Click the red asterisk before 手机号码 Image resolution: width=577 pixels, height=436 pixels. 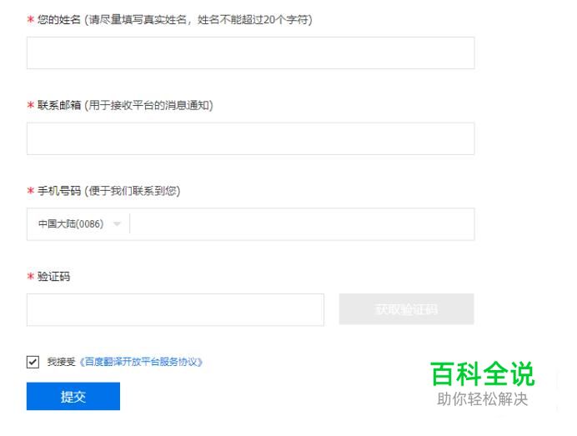31,191
